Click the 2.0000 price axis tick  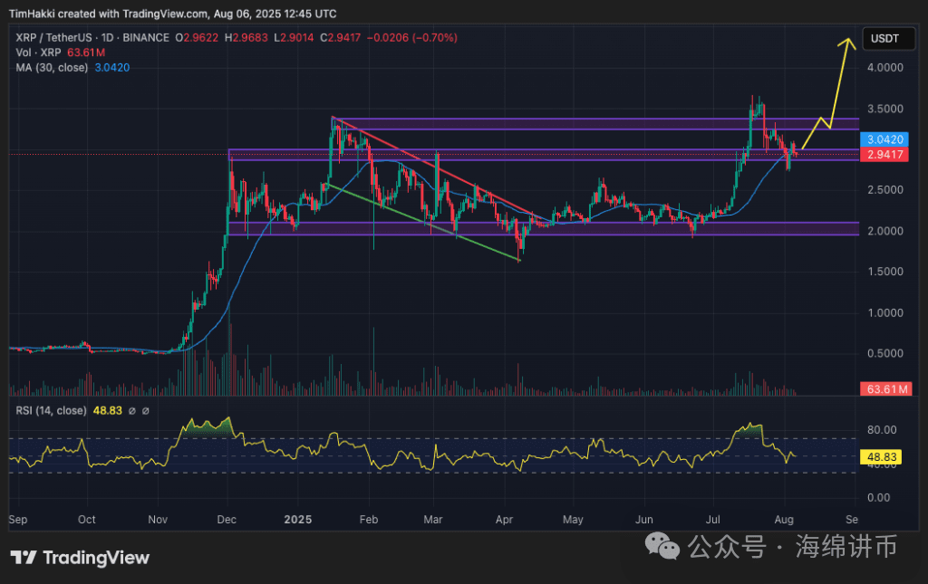click(884, 231)
